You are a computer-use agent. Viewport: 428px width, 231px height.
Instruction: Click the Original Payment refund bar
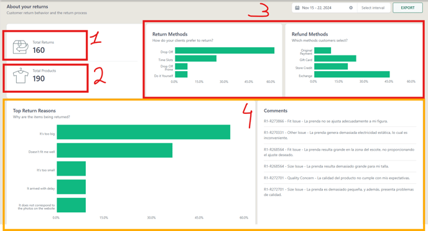323,50
